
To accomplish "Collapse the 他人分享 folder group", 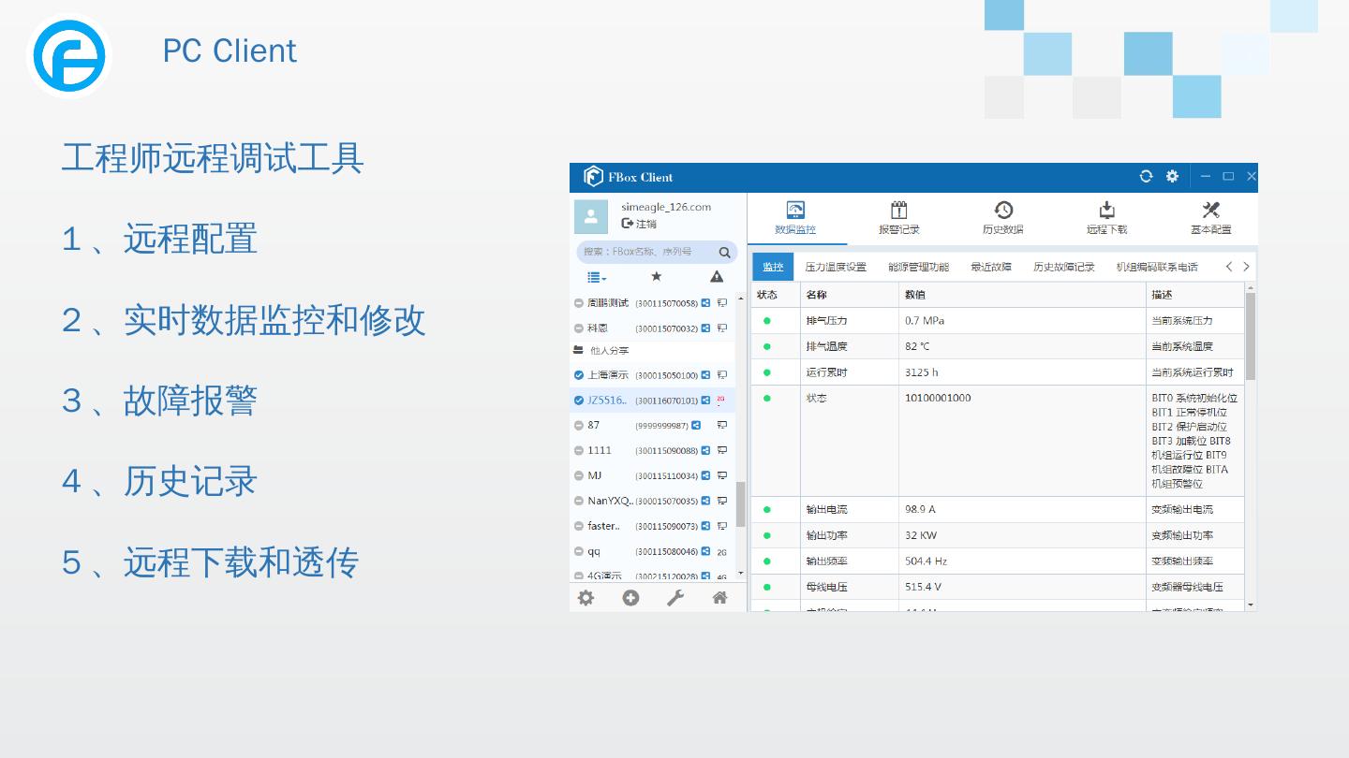I will tap(579, 351).
